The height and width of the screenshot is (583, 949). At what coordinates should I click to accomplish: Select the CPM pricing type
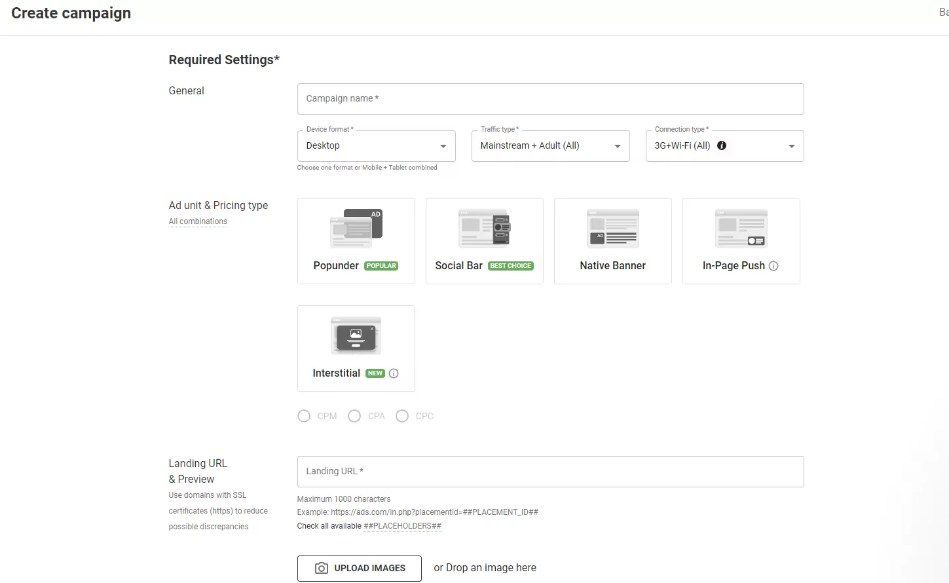click(304, 416)
